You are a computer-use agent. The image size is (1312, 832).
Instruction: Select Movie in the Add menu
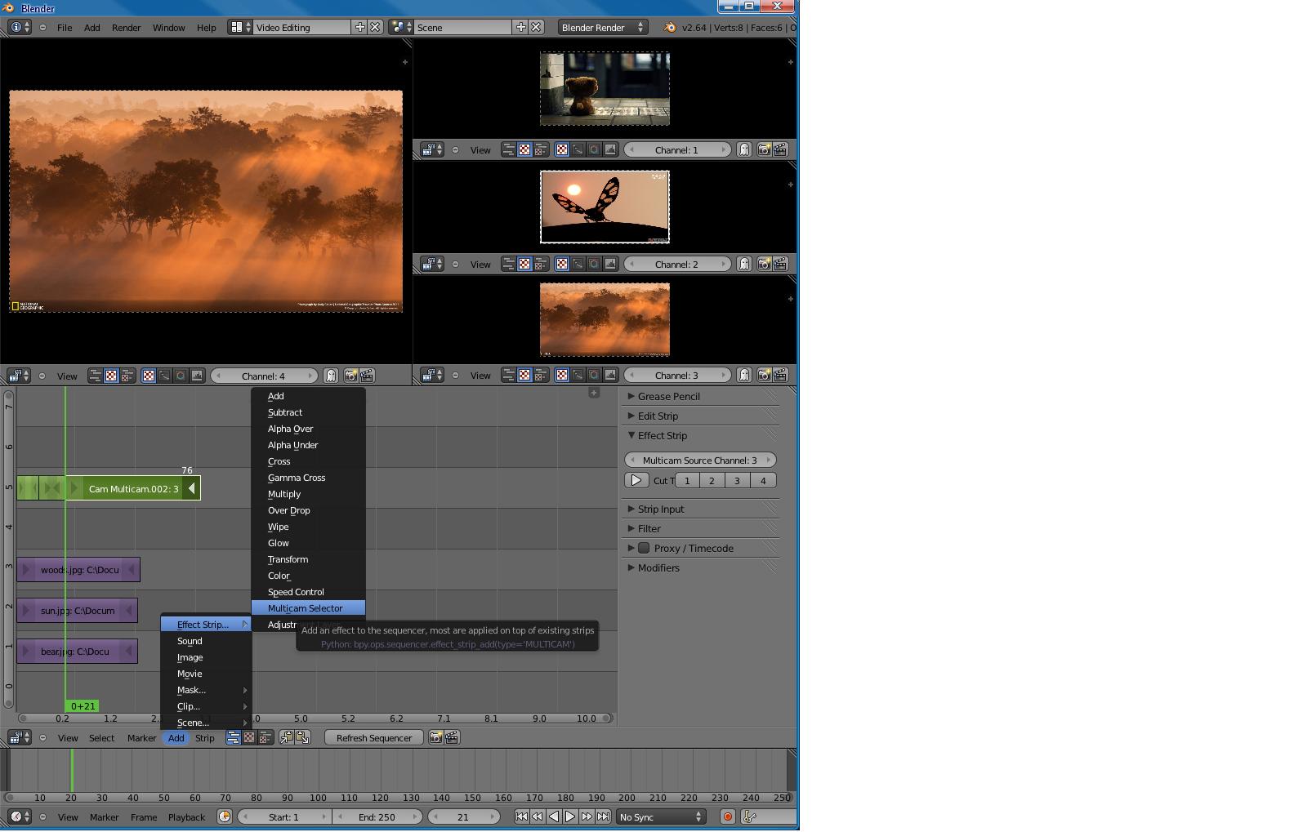[x=206, y=674]
